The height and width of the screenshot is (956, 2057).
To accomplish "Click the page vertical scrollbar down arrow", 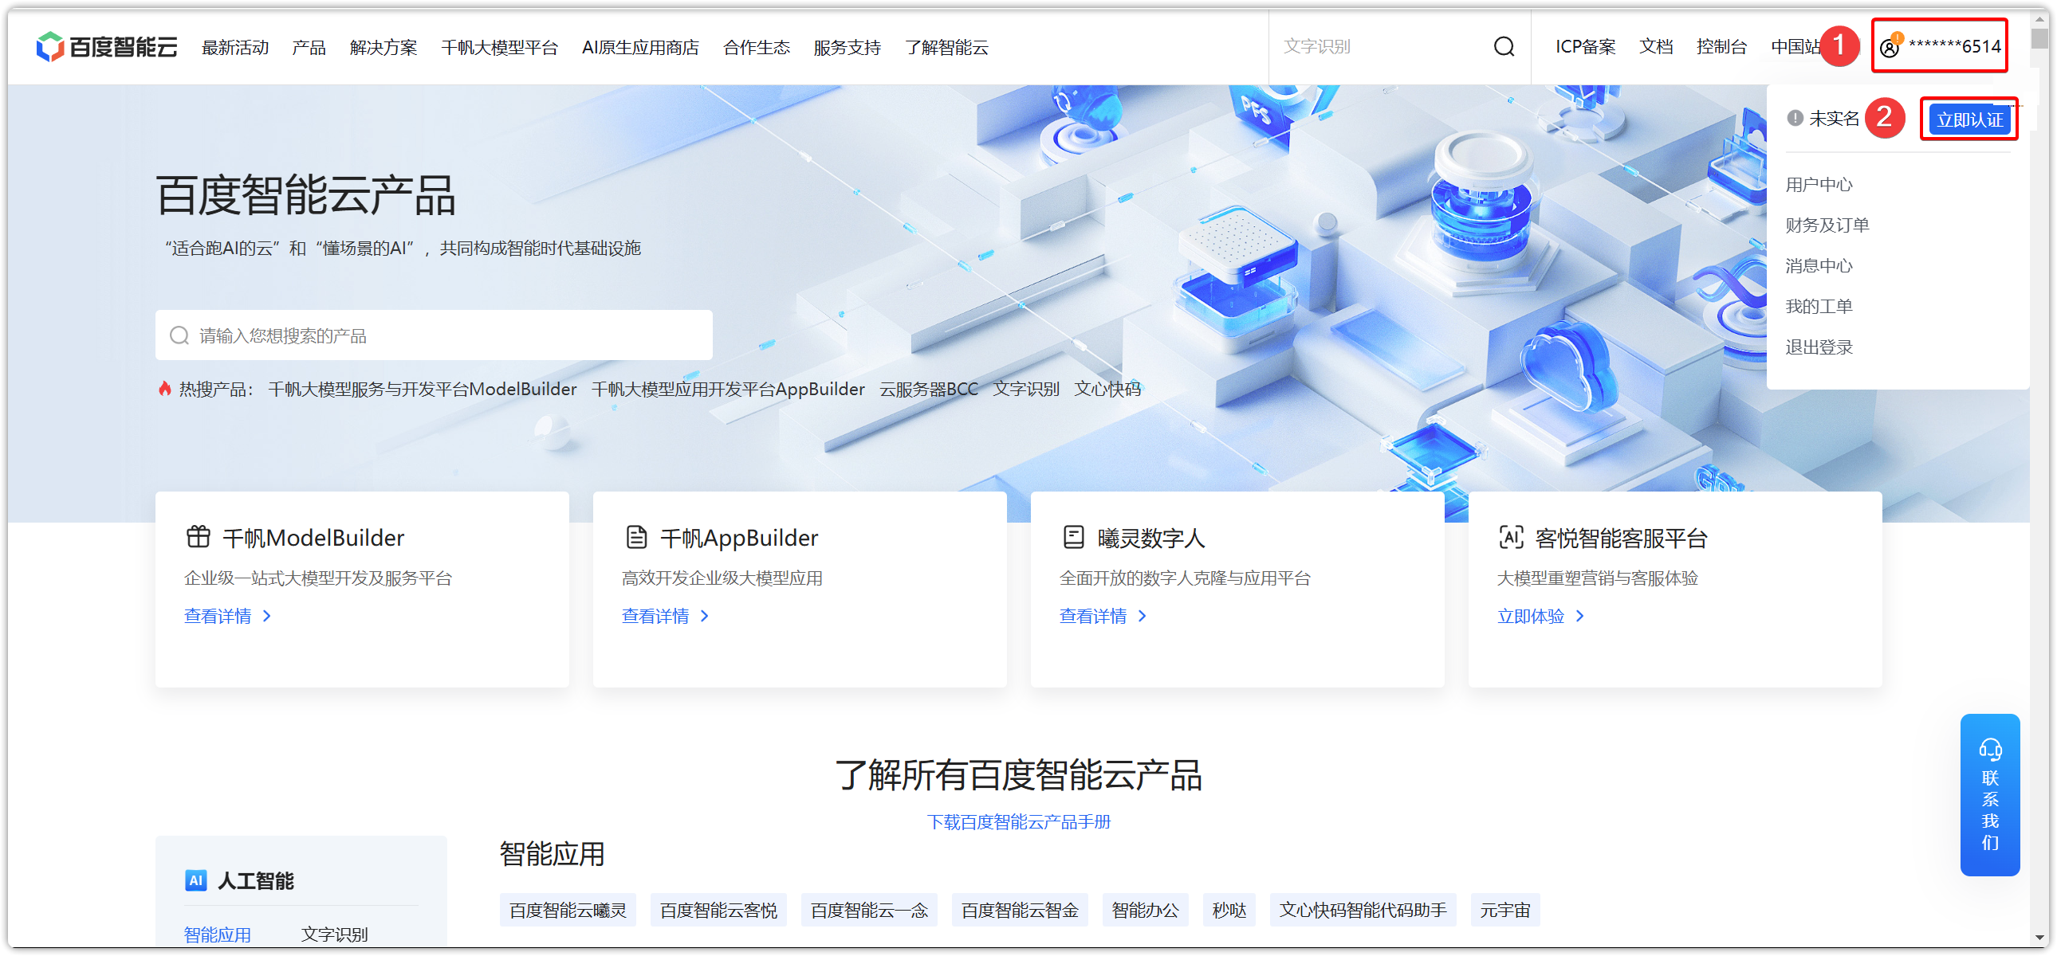I will click(x=2040, y=938).
